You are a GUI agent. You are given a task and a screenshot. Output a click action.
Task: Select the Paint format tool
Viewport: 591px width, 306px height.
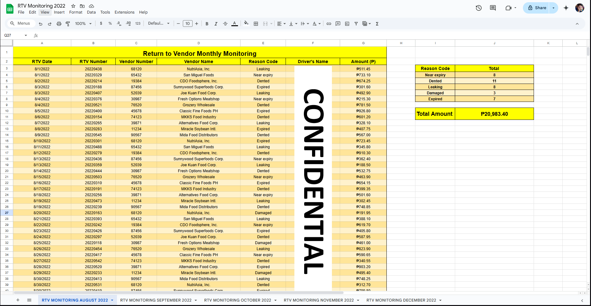coord(68,24)
